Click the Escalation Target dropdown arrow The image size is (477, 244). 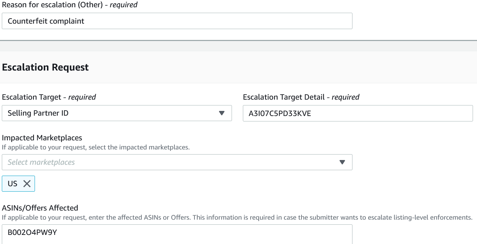coord(222,113)
